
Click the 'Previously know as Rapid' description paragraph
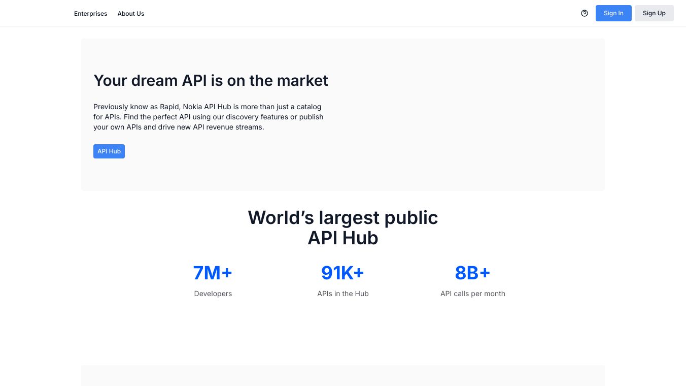(209, 117)
